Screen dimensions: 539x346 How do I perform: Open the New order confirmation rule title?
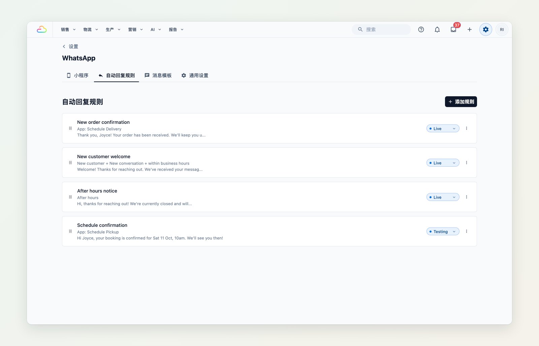point(103,122)
